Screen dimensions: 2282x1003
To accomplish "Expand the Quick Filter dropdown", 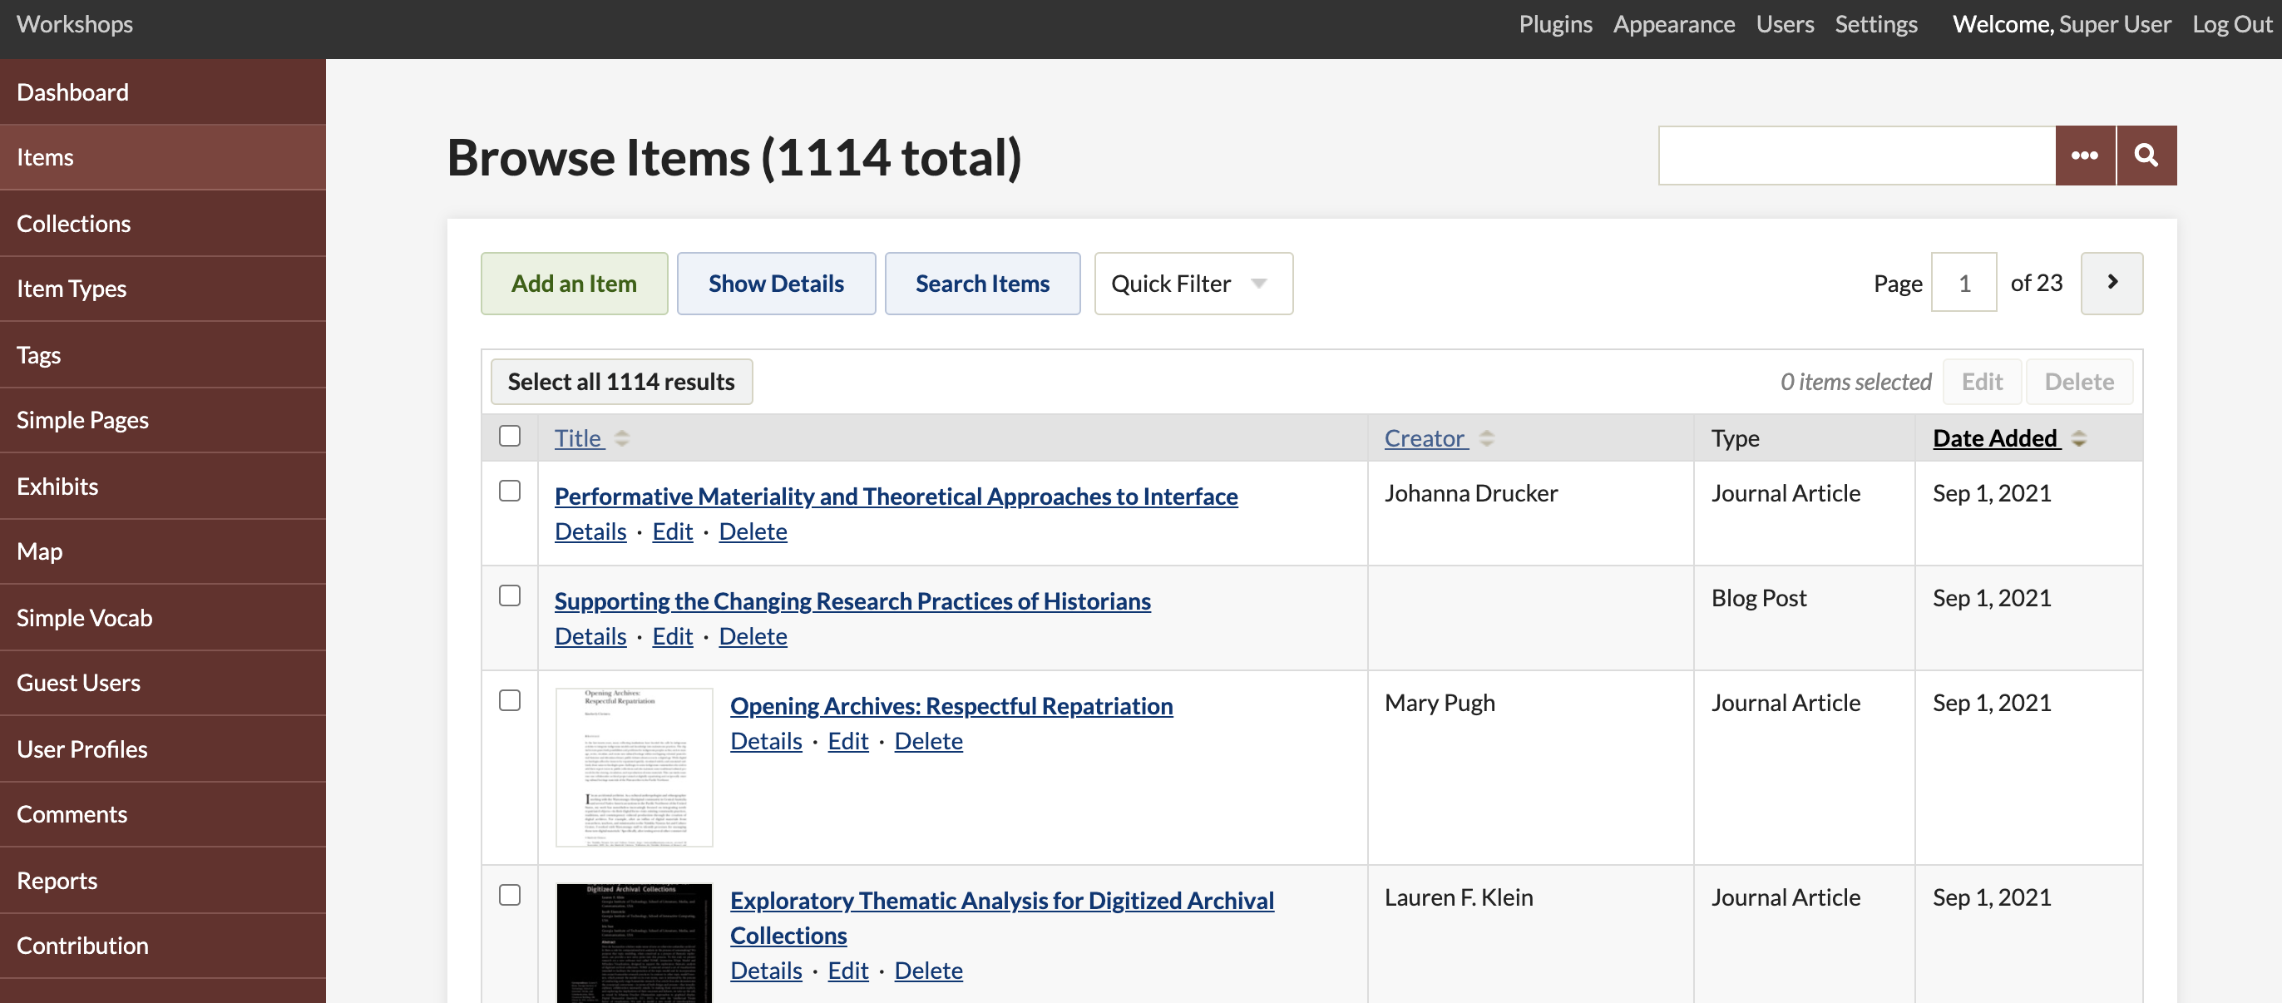I will click(1192, 283).
